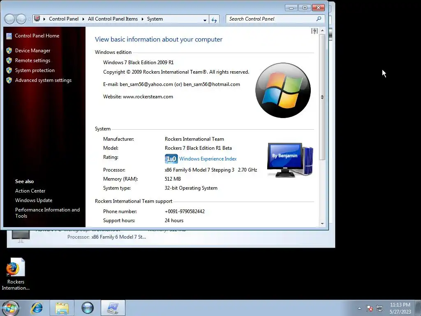Click the Remote settings shield icon

(9, 60)
